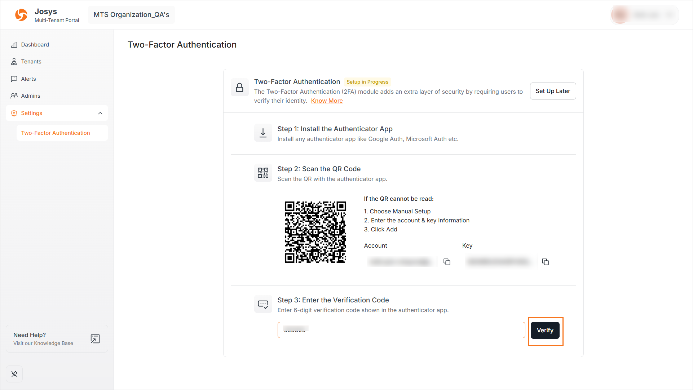
Task: Open the user profile menu
Action: 644,15
